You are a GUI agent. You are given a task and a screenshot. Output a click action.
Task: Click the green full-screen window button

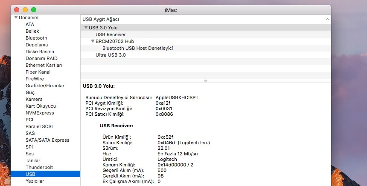[x=34, y=9]
